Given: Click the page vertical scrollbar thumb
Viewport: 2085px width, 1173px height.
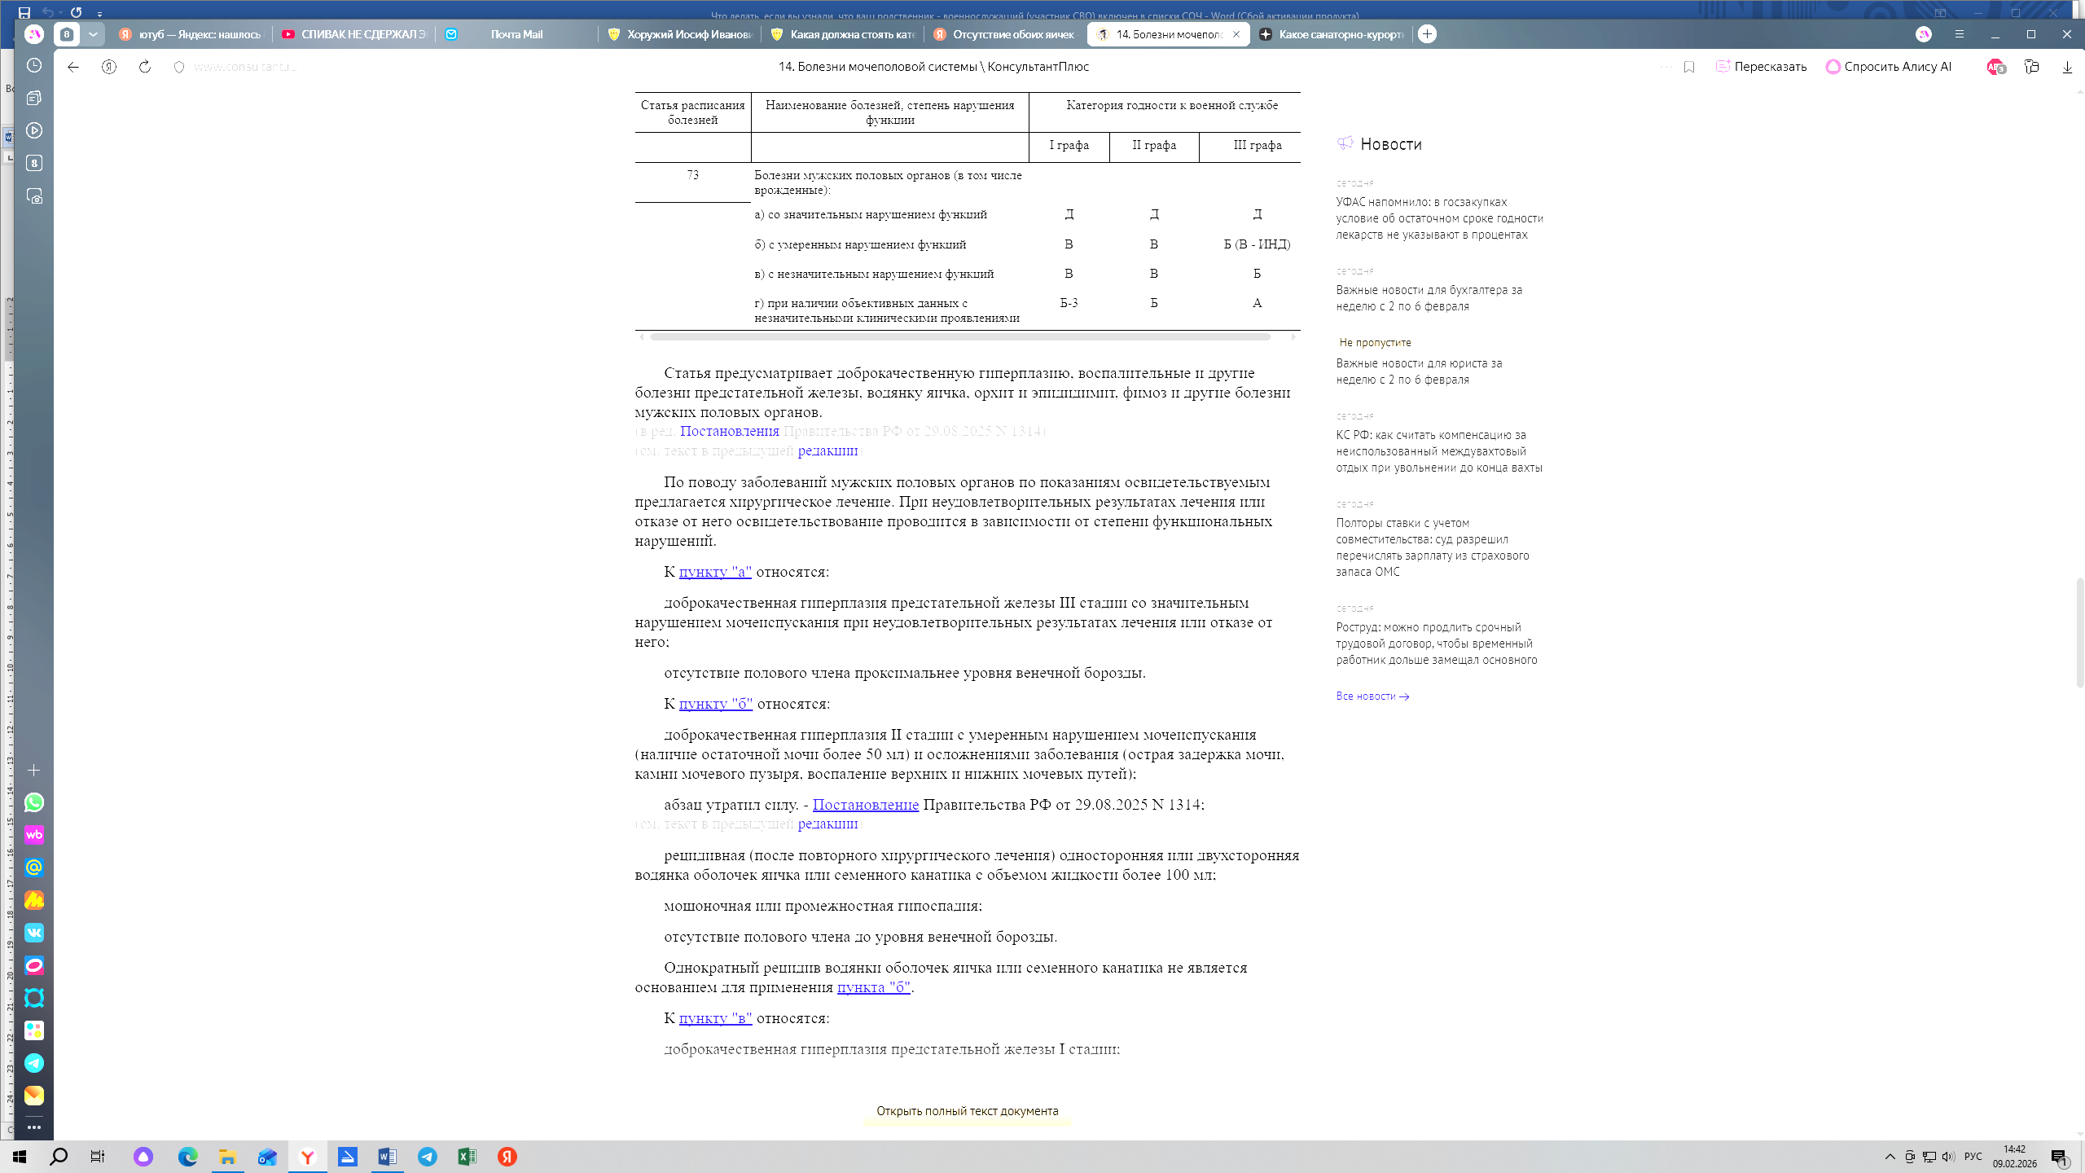Looking at the screenshot, I should 2079,633.
